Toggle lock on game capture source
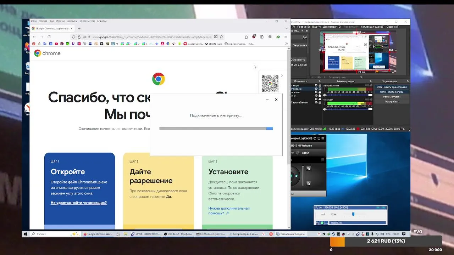The height and width of the screenshot is (255, 454). click(320, 85)
